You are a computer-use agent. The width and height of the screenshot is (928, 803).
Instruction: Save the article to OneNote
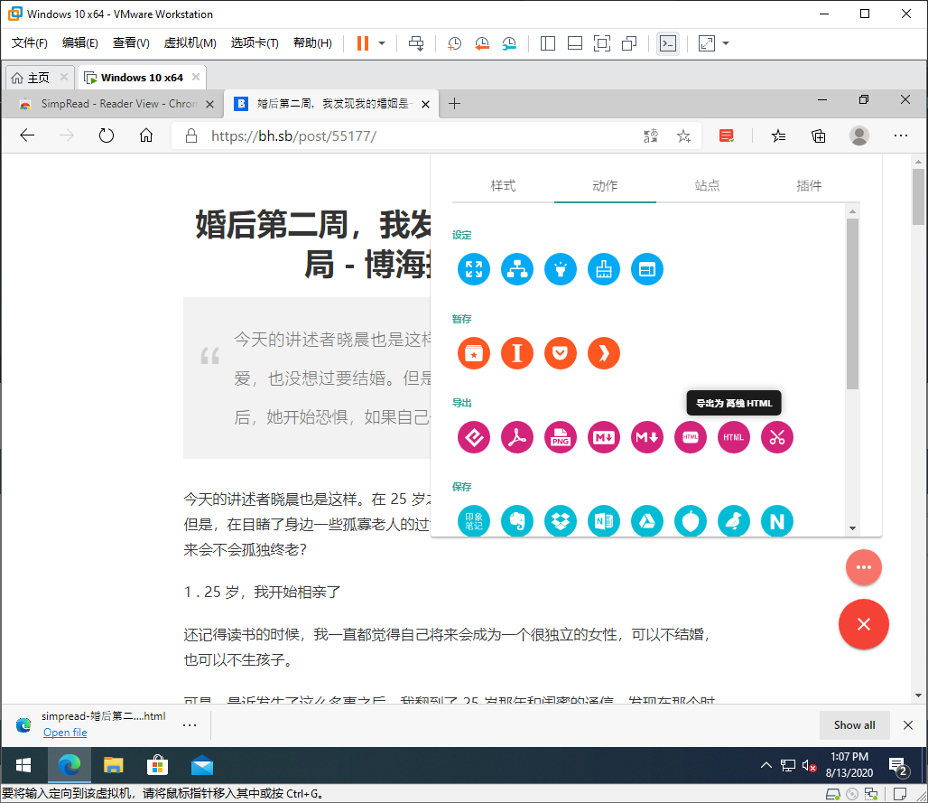pyautogui.click(x=604, y=521)
